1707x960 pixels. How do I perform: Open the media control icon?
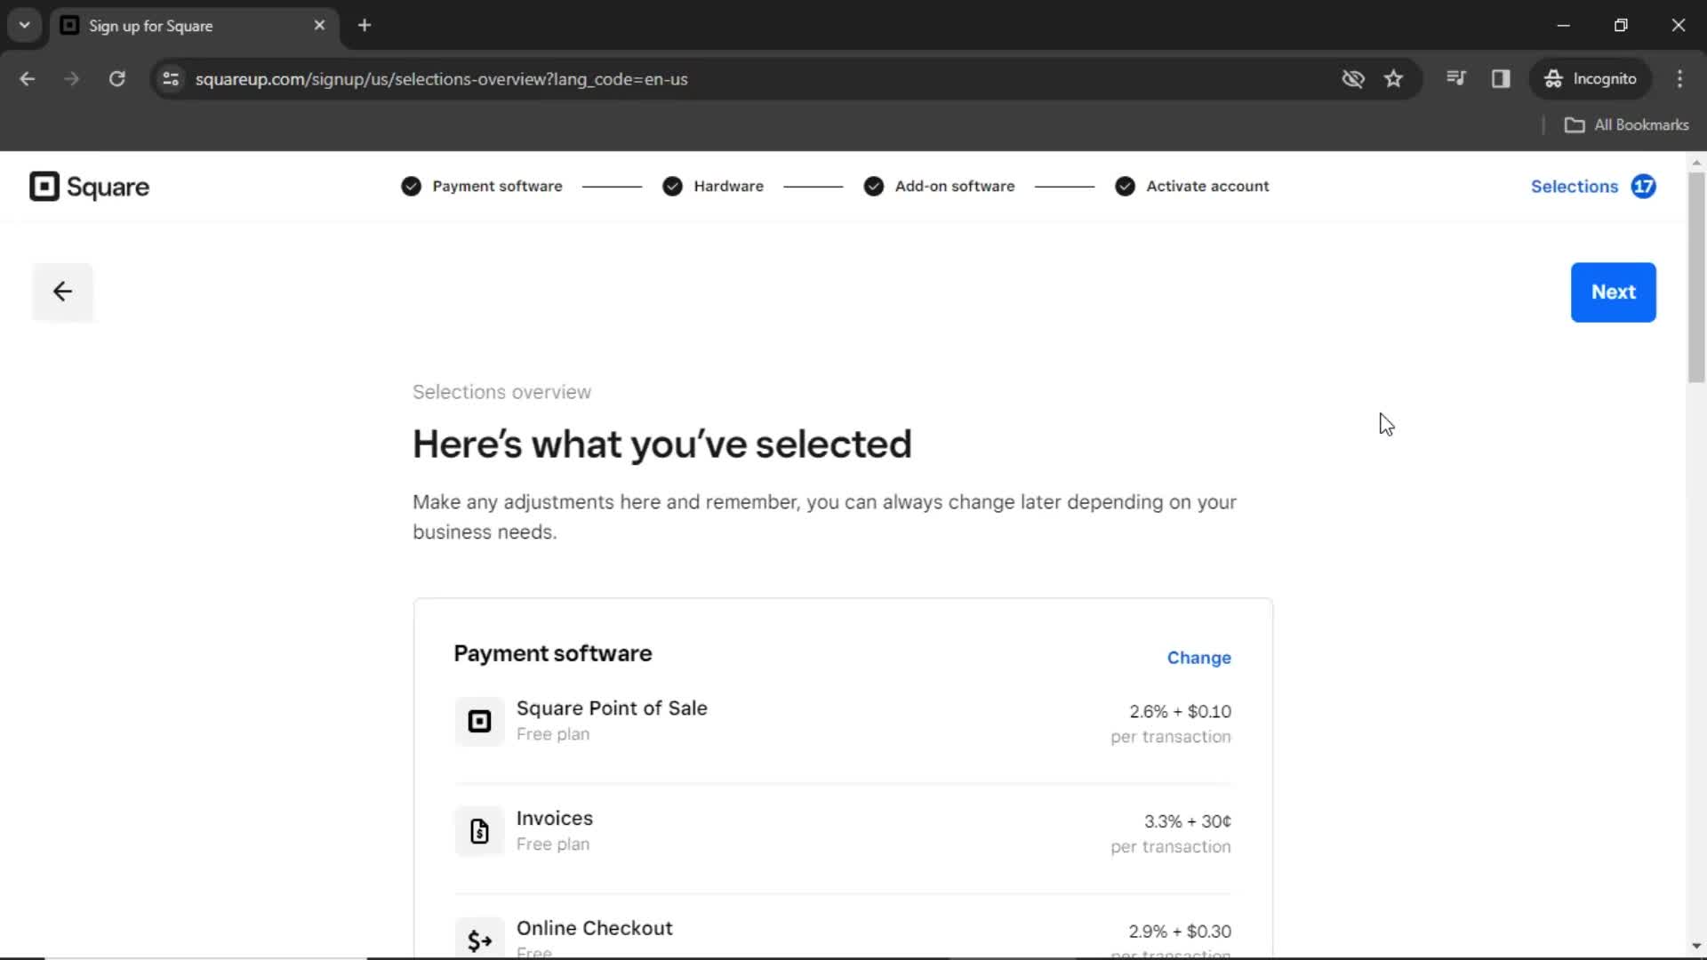click(1455, 78)
